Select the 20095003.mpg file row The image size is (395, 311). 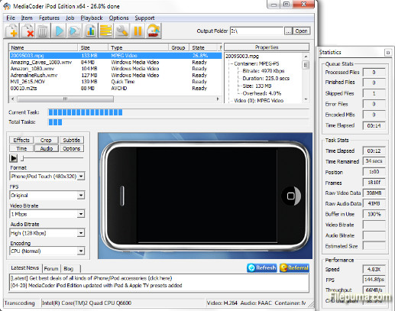(x=115, y=56)
